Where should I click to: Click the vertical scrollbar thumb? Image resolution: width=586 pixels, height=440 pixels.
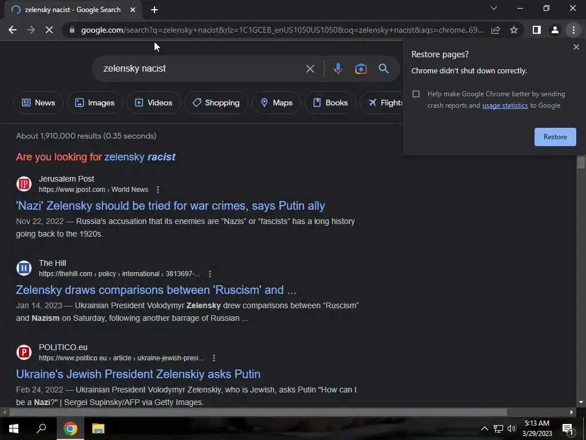(x=581, y=162)
